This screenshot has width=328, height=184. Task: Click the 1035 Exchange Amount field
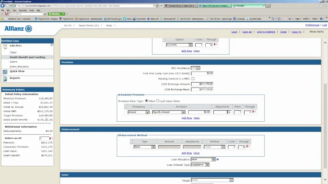(x=202, y=84)
